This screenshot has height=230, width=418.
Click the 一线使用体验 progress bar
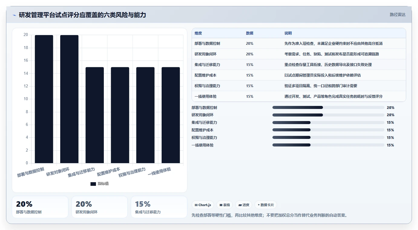pos(328,145)
